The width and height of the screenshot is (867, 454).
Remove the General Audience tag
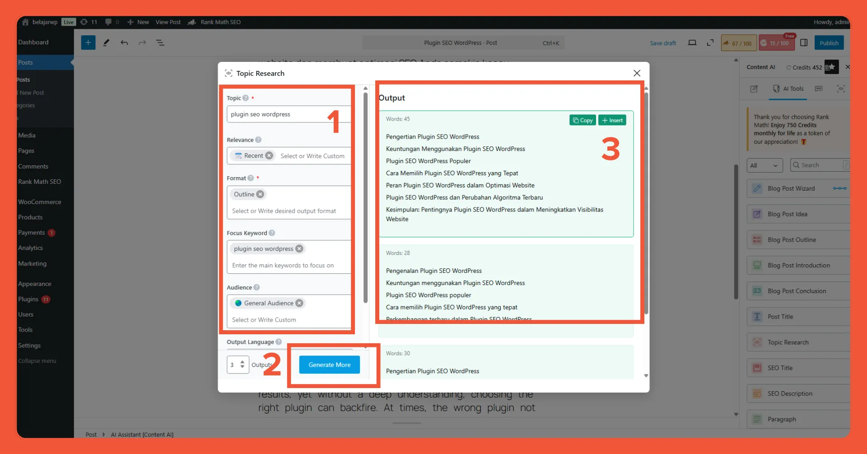point(299,303)
